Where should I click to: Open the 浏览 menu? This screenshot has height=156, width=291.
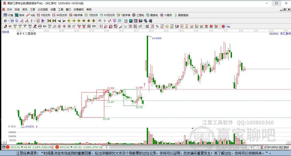pos(17,9)
